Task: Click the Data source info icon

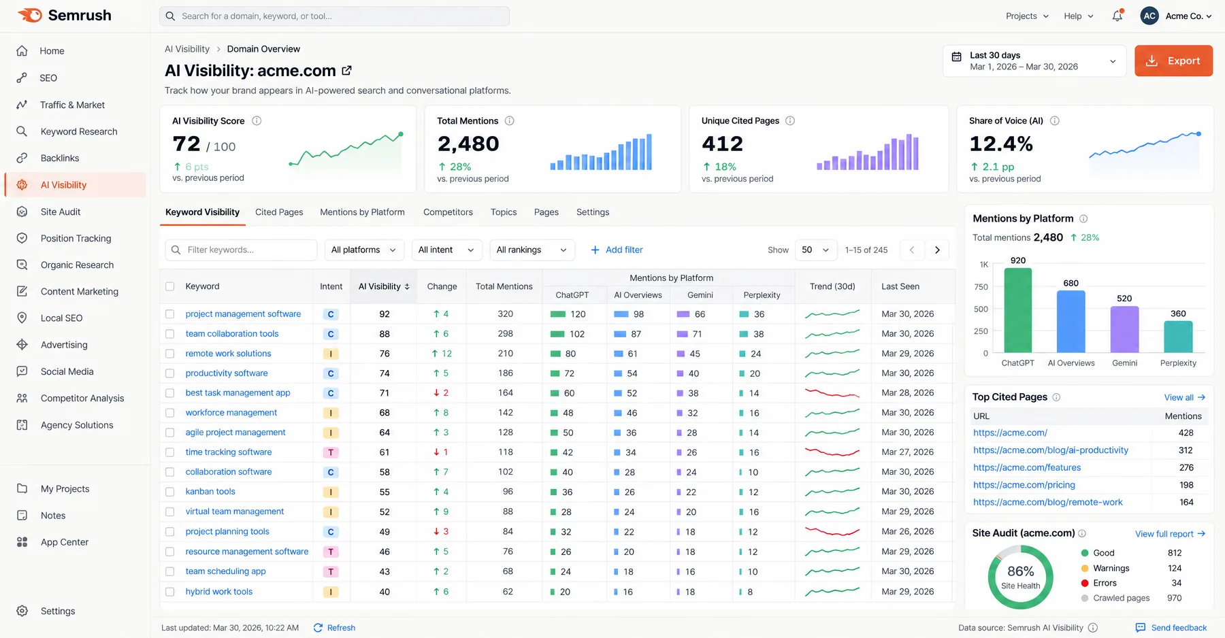Action: click(1092, 628)
